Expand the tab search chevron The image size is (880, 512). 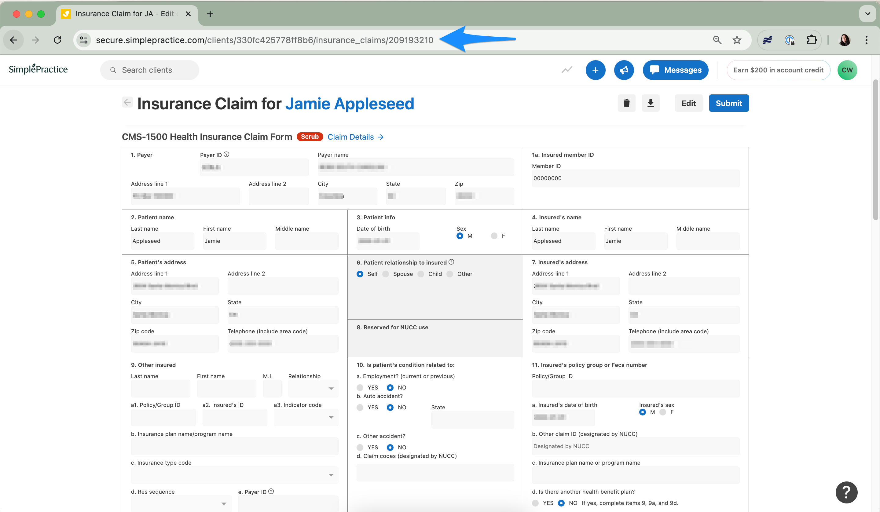(x=867, y=14)
